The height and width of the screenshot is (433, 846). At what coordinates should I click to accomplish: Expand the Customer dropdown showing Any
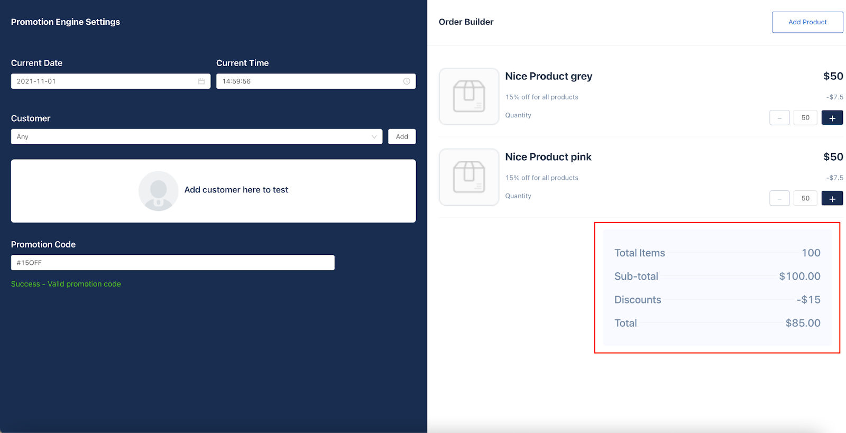click(197, 137)
